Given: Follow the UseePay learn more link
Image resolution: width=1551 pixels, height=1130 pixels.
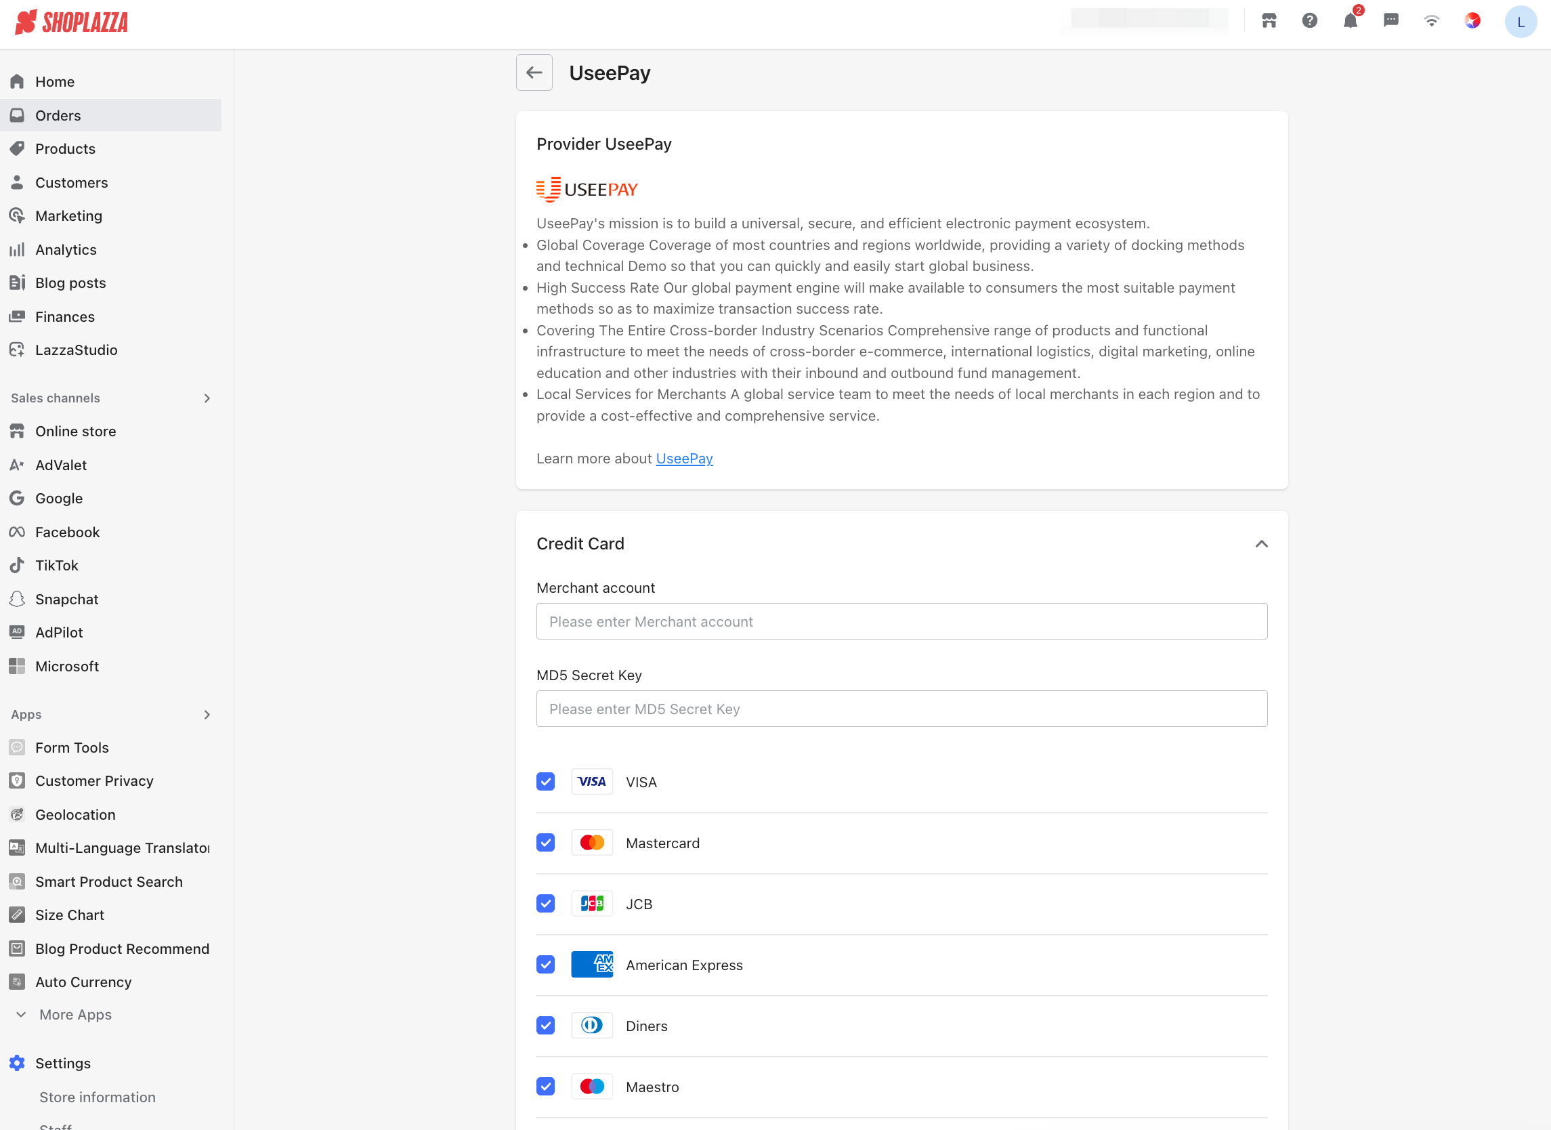Looking at the screenshot, I should (x=684, y=458).
